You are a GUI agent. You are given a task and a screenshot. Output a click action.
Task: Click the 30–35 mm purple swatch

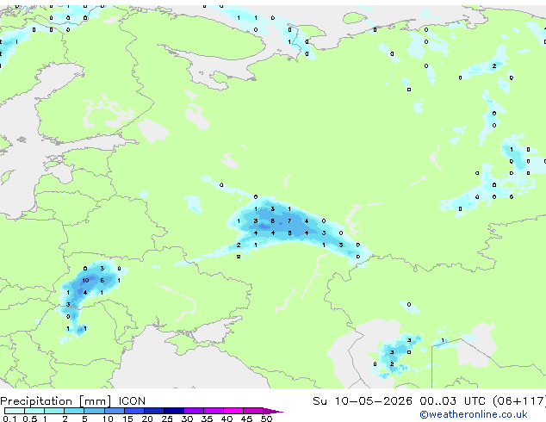(193, 411)
